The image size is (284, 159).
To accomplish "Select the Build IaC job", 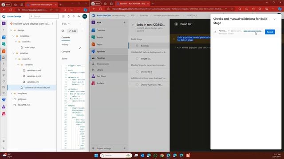I will coord(149,46).
